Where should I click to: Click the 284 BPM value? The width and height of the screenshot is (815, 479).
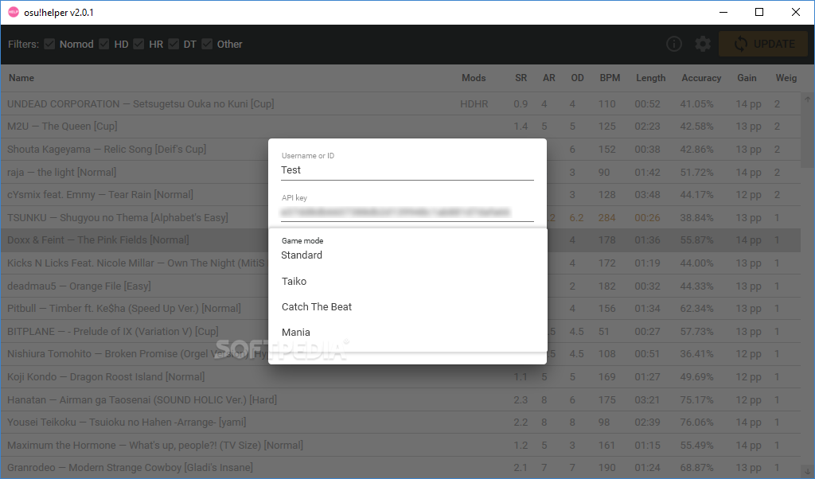[x=606, y=218]
